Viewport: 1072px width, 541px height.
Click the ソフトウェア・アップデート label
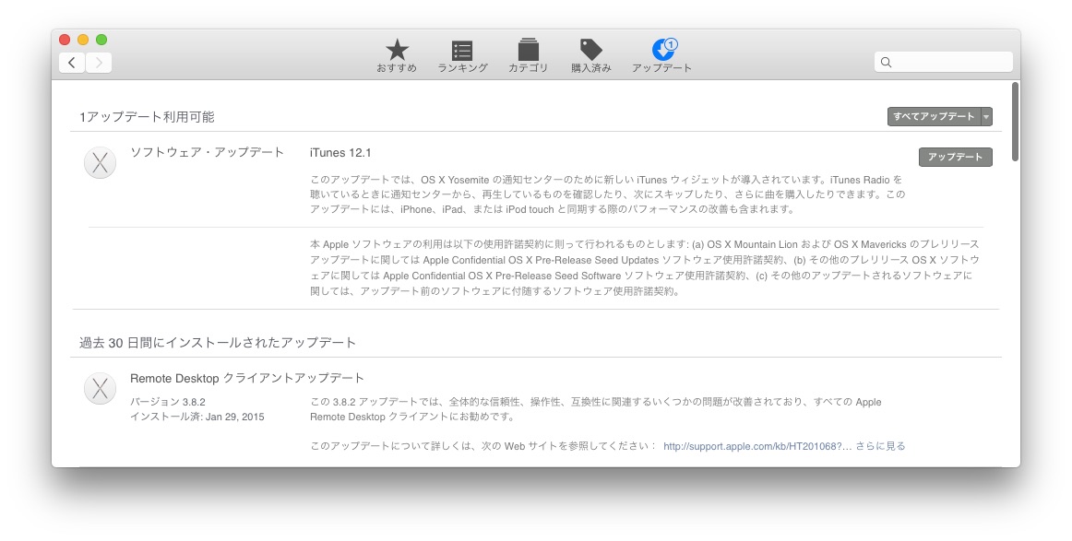click(208, 152)
